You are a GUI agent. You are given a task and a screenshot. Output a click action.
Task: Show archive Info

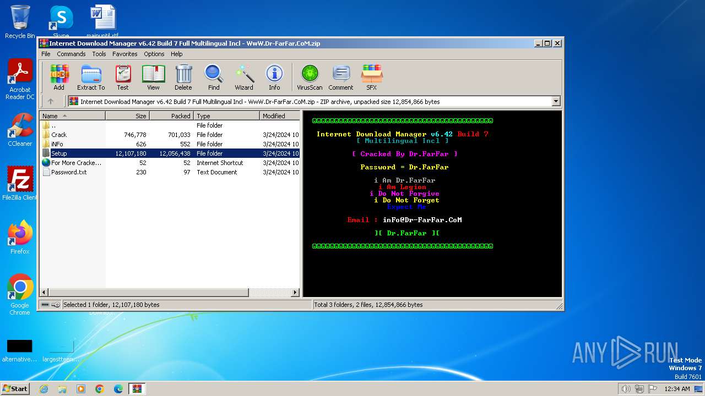click(274, 77)
